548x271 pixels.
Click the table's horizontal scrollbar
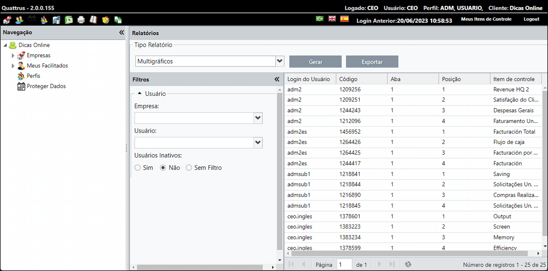[x=409, y=253]
